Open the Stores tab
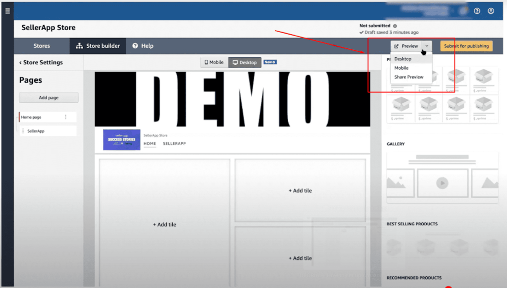The width and height of the screenshot is (507, 288). click(42, 46)
